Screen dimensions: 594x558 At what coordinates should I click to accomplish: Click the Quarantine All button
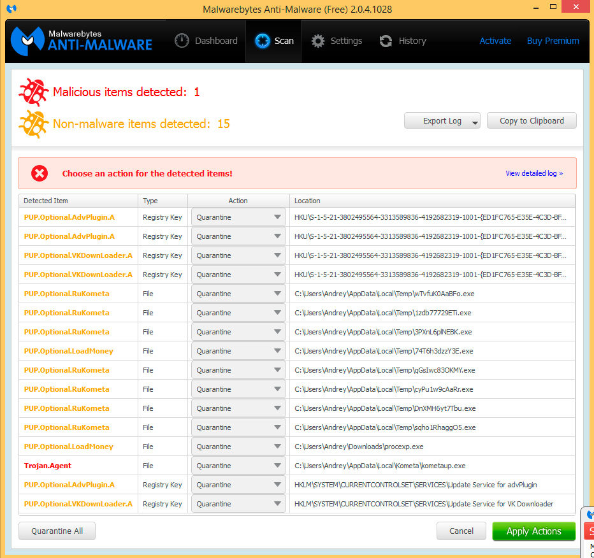tap(57, 531)
